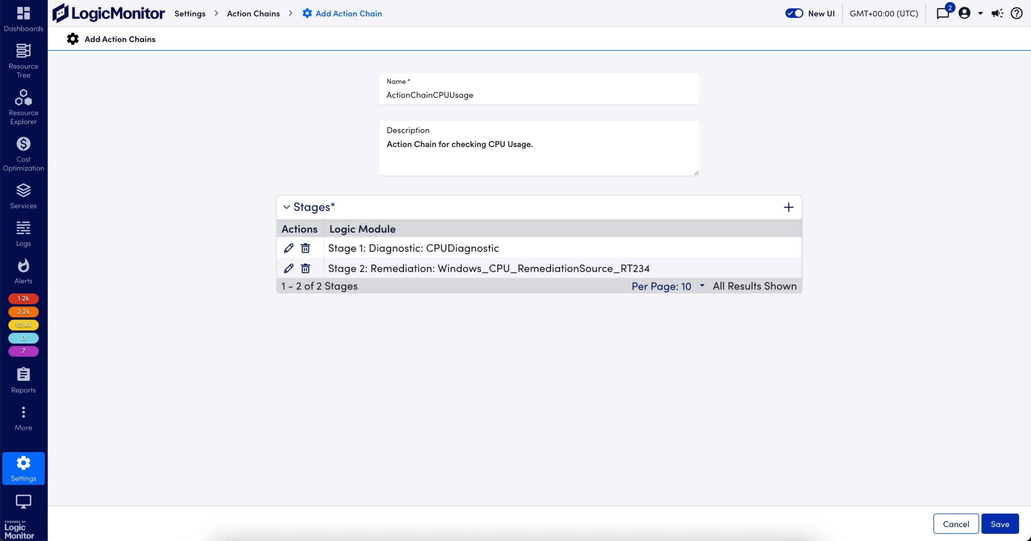Add a new stage with the plus icon

(789, 207)
